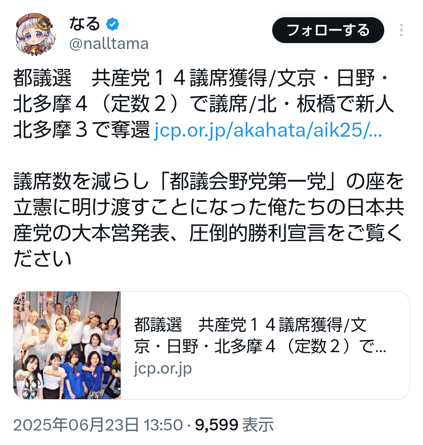423x445 pixels.
Task: Click the 9,599 表示 view count
Action: tap(234, 425)
